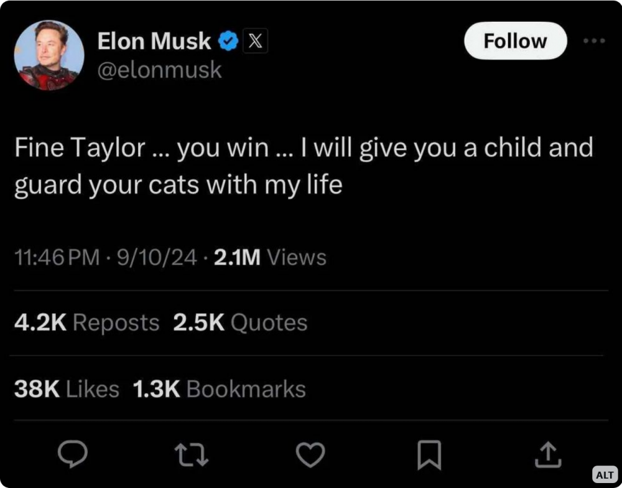Select the @elonmusk handle

[160, 70]
